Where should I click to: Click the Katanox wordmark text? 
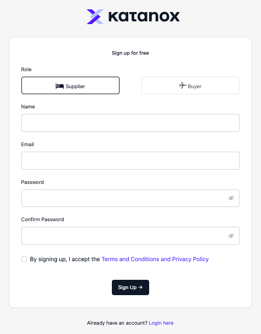pyautogui.click(x=144, y=17)
